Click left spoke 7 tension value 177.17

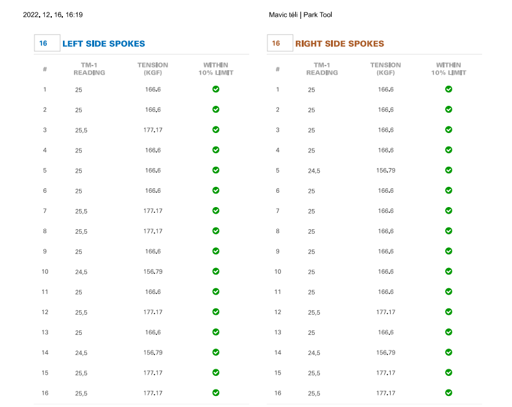point(152,211)
